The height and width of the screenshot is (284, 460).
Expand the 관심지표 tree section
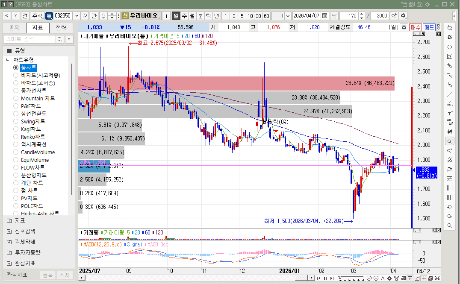9,263
